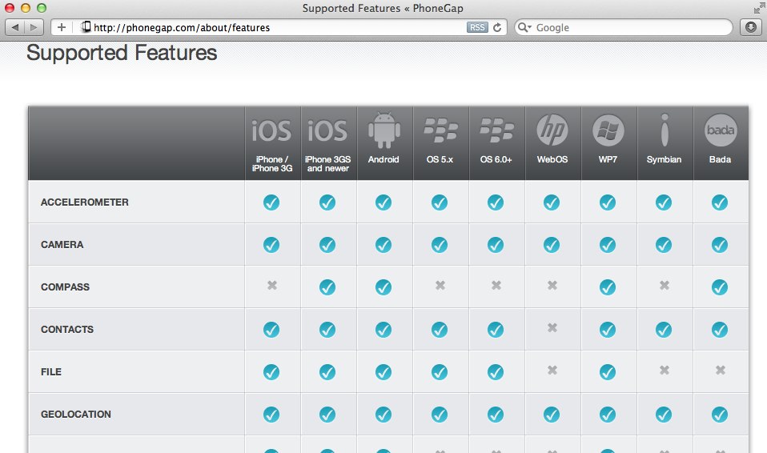
Task: Click the Camera checkmark for iPhone / iPhone 3G
Action: (x=271, y=245)
